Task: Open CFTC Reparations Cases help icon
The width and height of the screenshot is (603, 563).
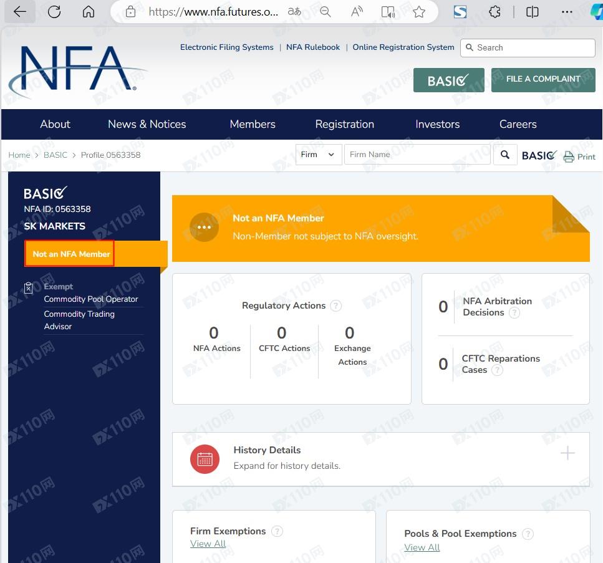Action: [497, 370]
